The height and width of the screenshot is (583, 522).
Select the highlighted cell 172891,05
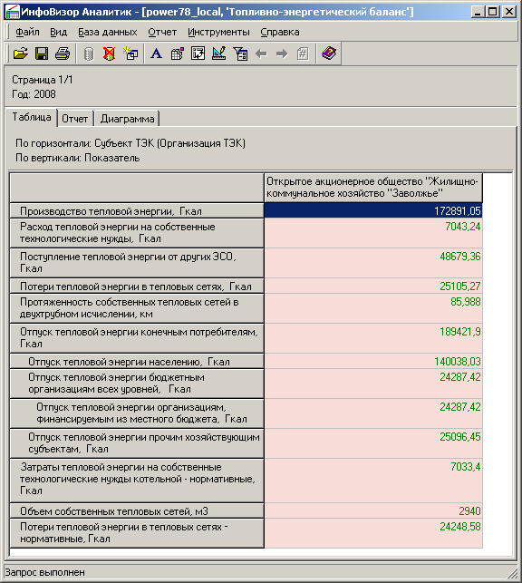pyautogui.click(x=373, y=211)
